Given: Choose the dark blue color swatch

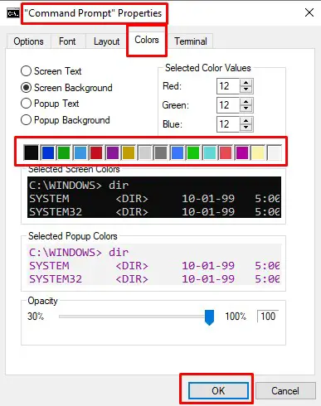Looking at the screenshot, I should pyautogui.click(x=47, y=152).
